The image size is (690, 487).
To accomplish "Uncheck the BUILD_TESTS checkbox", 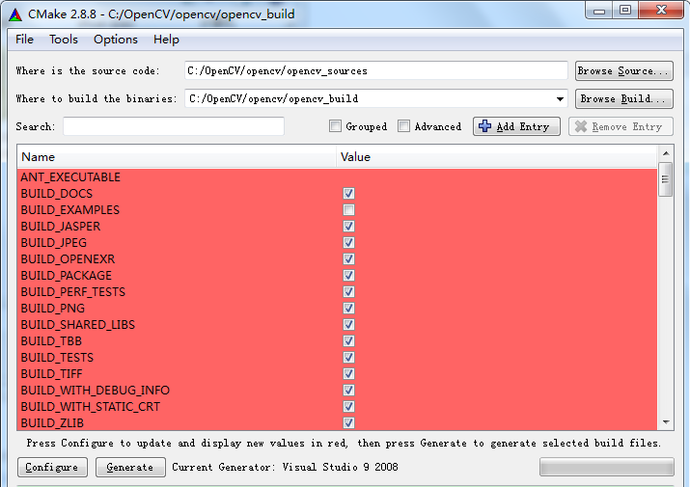I will coord(348,357).
